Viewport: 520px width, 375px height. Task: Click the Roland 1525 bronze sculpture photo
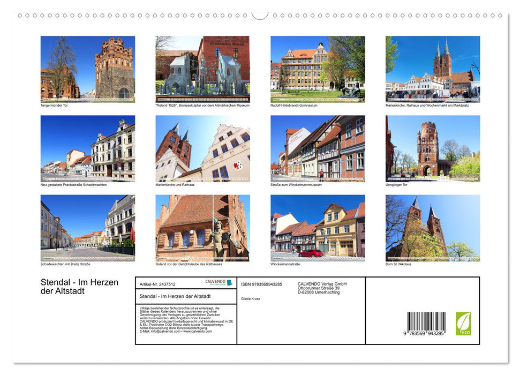tap(202, 69)
